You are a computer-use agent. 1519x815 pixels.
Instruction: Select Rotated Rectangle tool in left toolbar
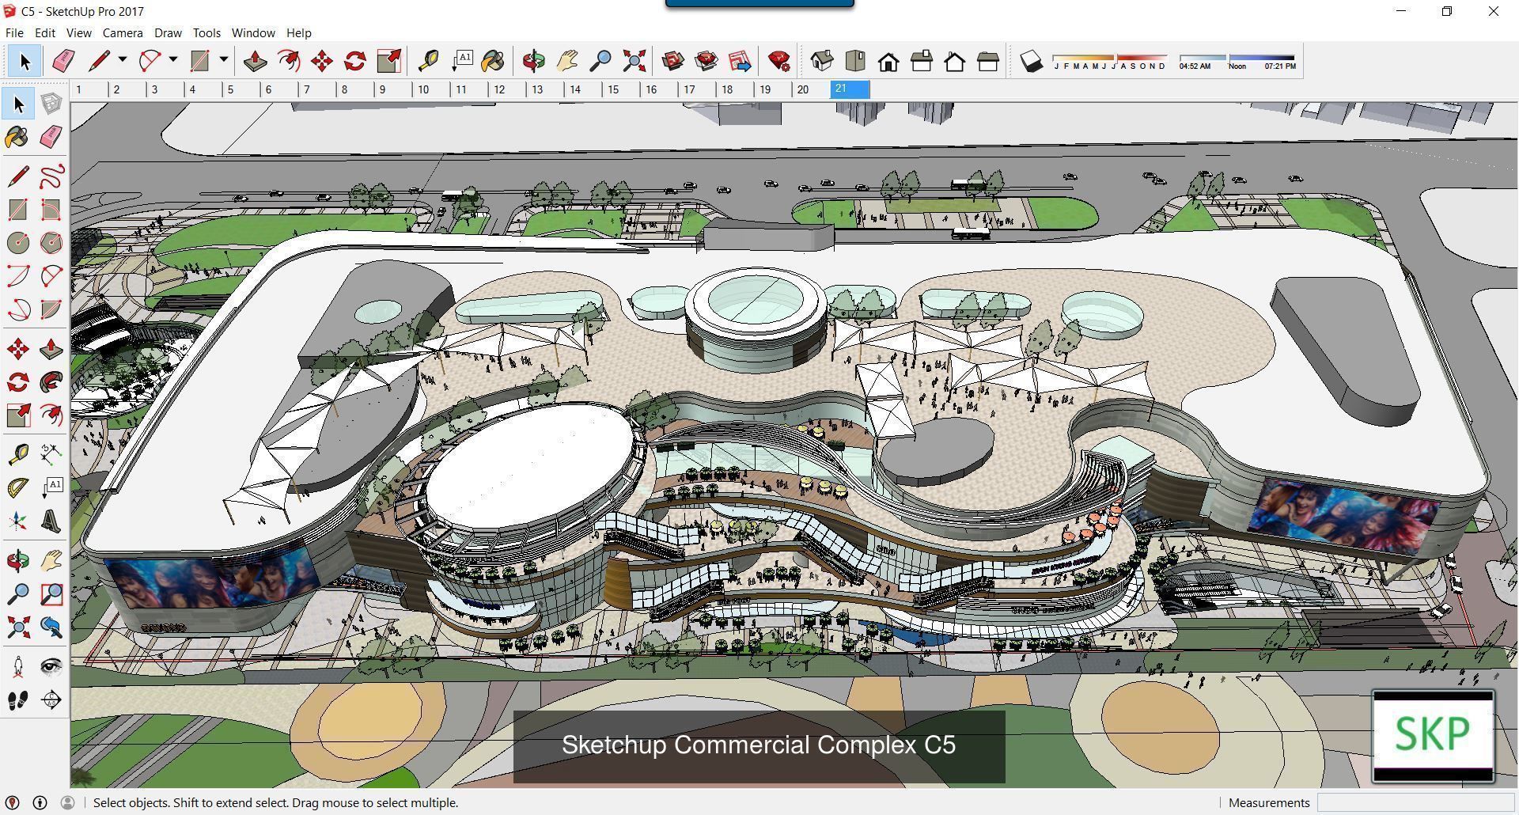51,209
